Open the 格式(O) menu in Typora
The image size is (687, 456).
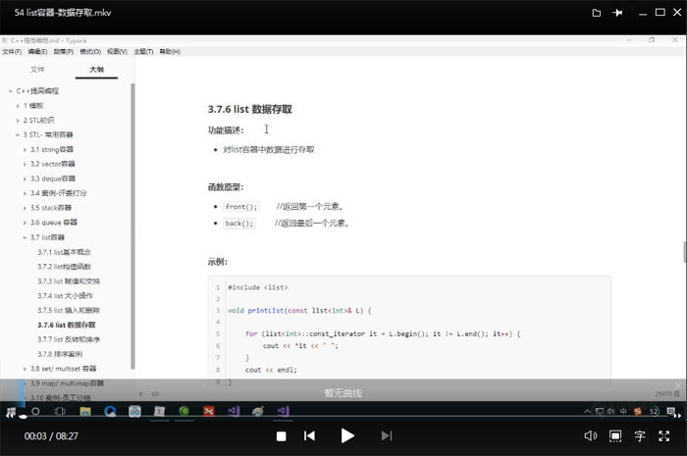coord(90,52)
